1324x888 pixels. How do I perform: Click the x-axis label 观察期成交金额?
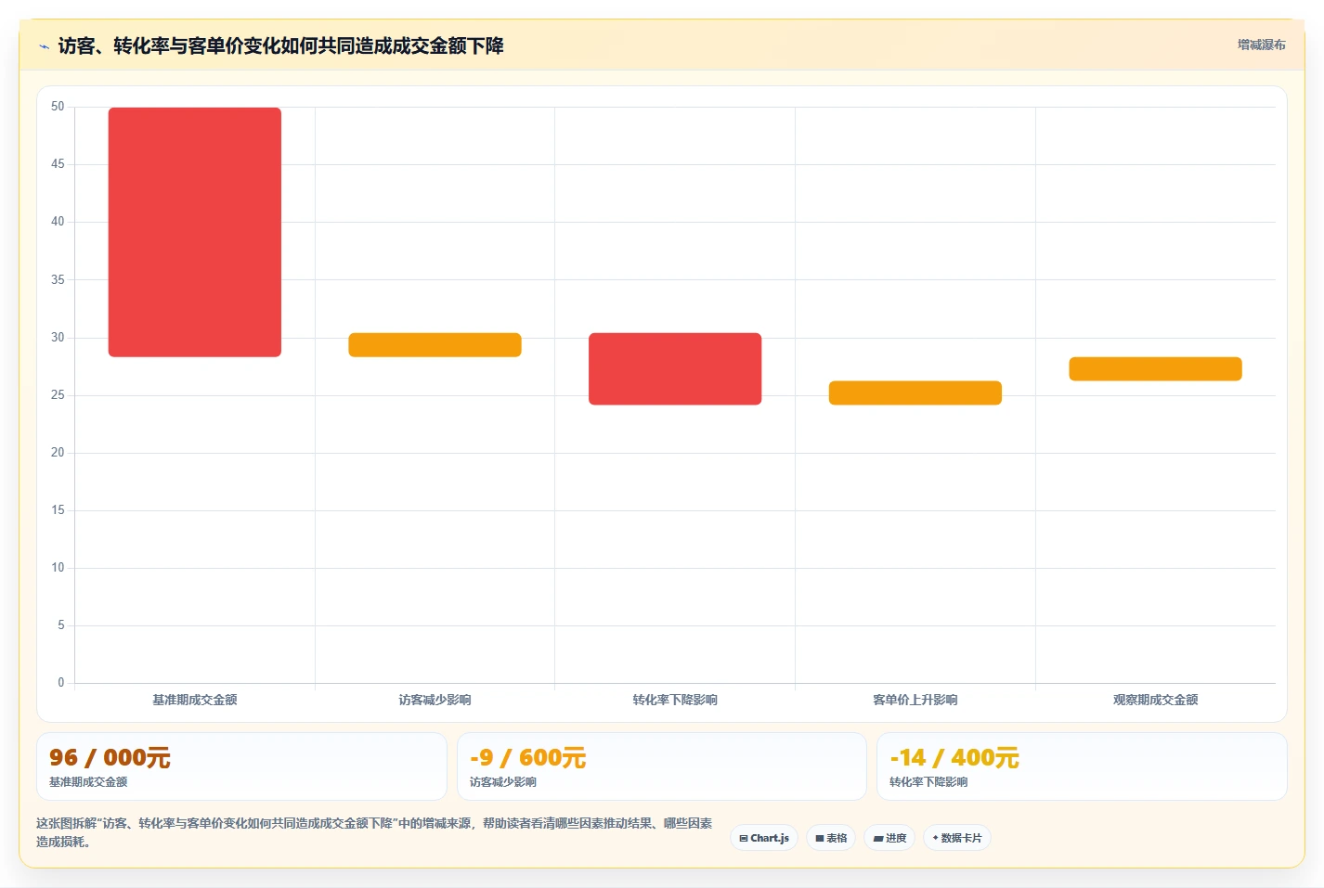[1155, 700]
